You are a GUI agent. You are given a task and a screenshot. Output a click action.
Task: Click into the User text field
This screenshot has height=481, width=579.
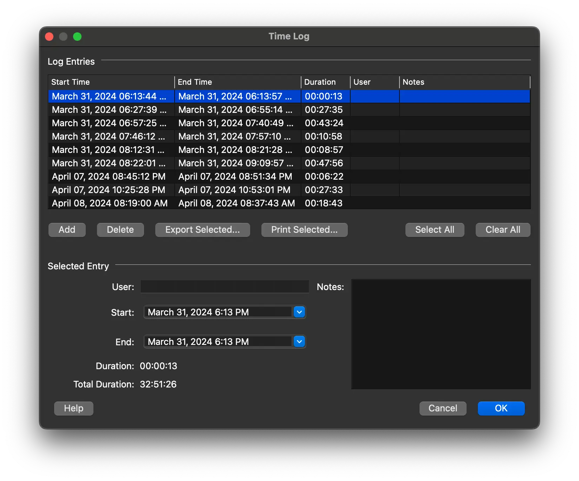pyautogui.click(x=225, y=287)
